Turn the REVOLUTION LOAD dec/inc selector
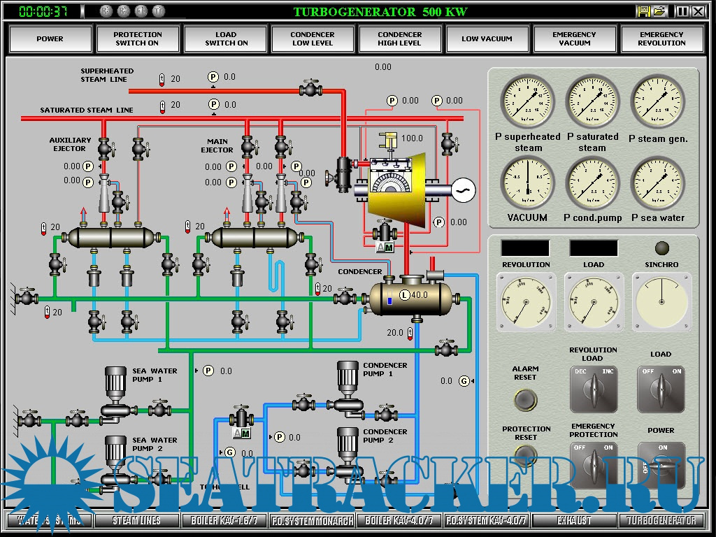Screen dimensions: 716x537 click(593, 389)
